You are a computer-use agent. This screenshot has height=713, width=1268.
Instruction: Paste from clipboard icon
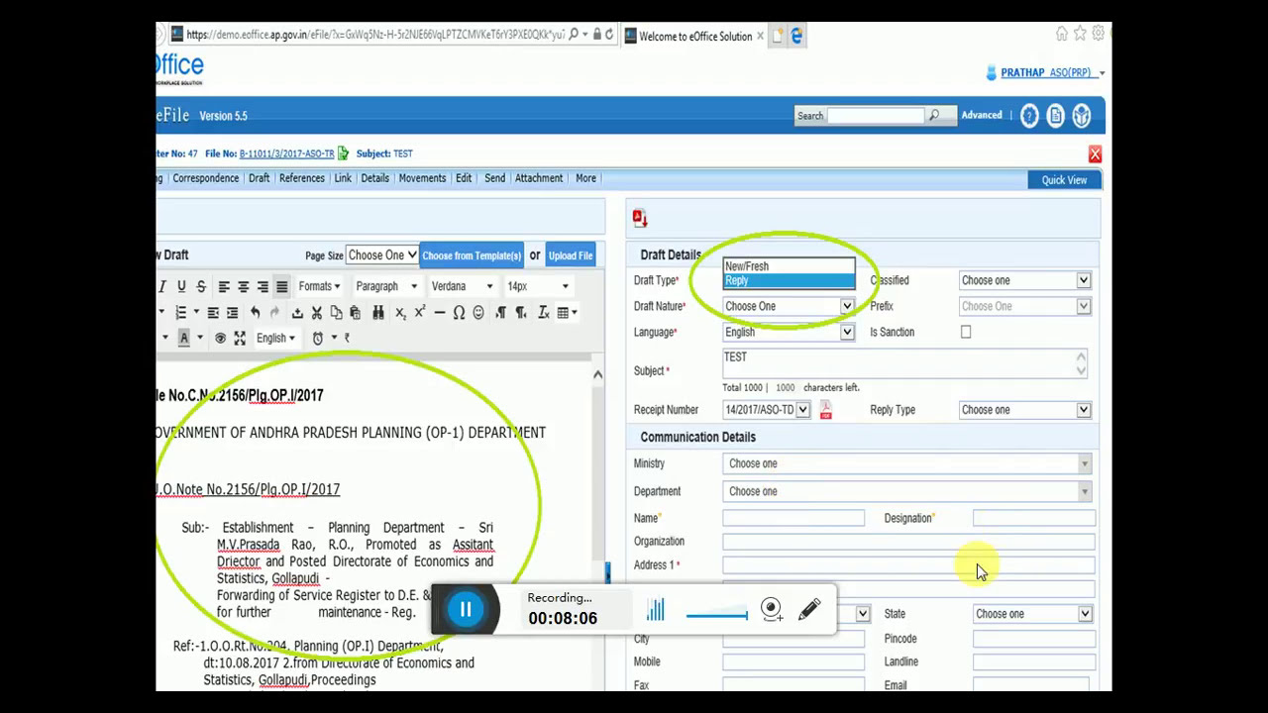pos(355,312)
